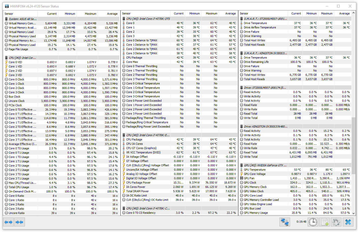Select the GPU Temperature sensor row
The image size is (358, 232).
click(255, 170)
